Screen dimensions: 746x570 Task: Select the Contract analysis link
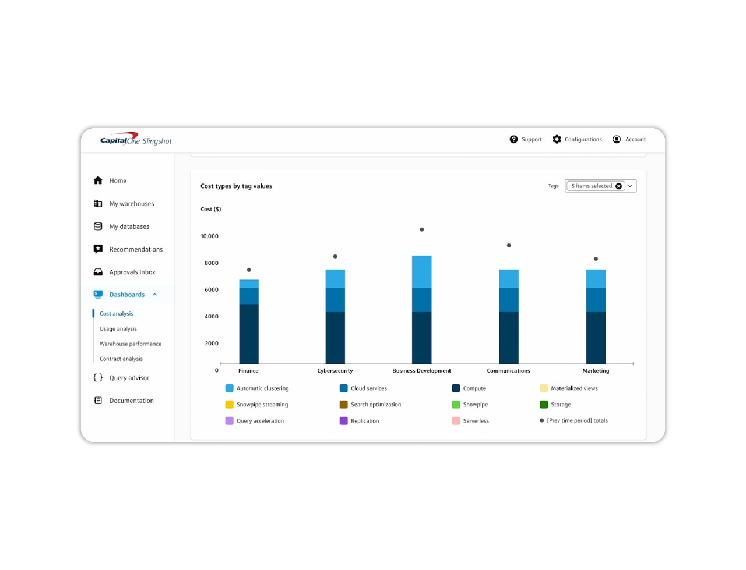(x=121, y=359)
